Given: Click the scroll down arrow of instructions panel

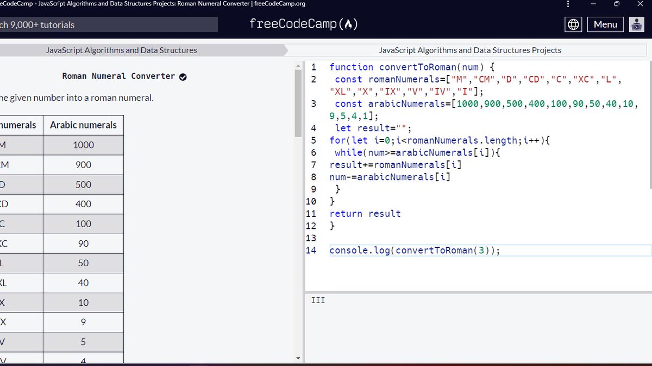Looking at the screenshot, I should coord(298,358).
